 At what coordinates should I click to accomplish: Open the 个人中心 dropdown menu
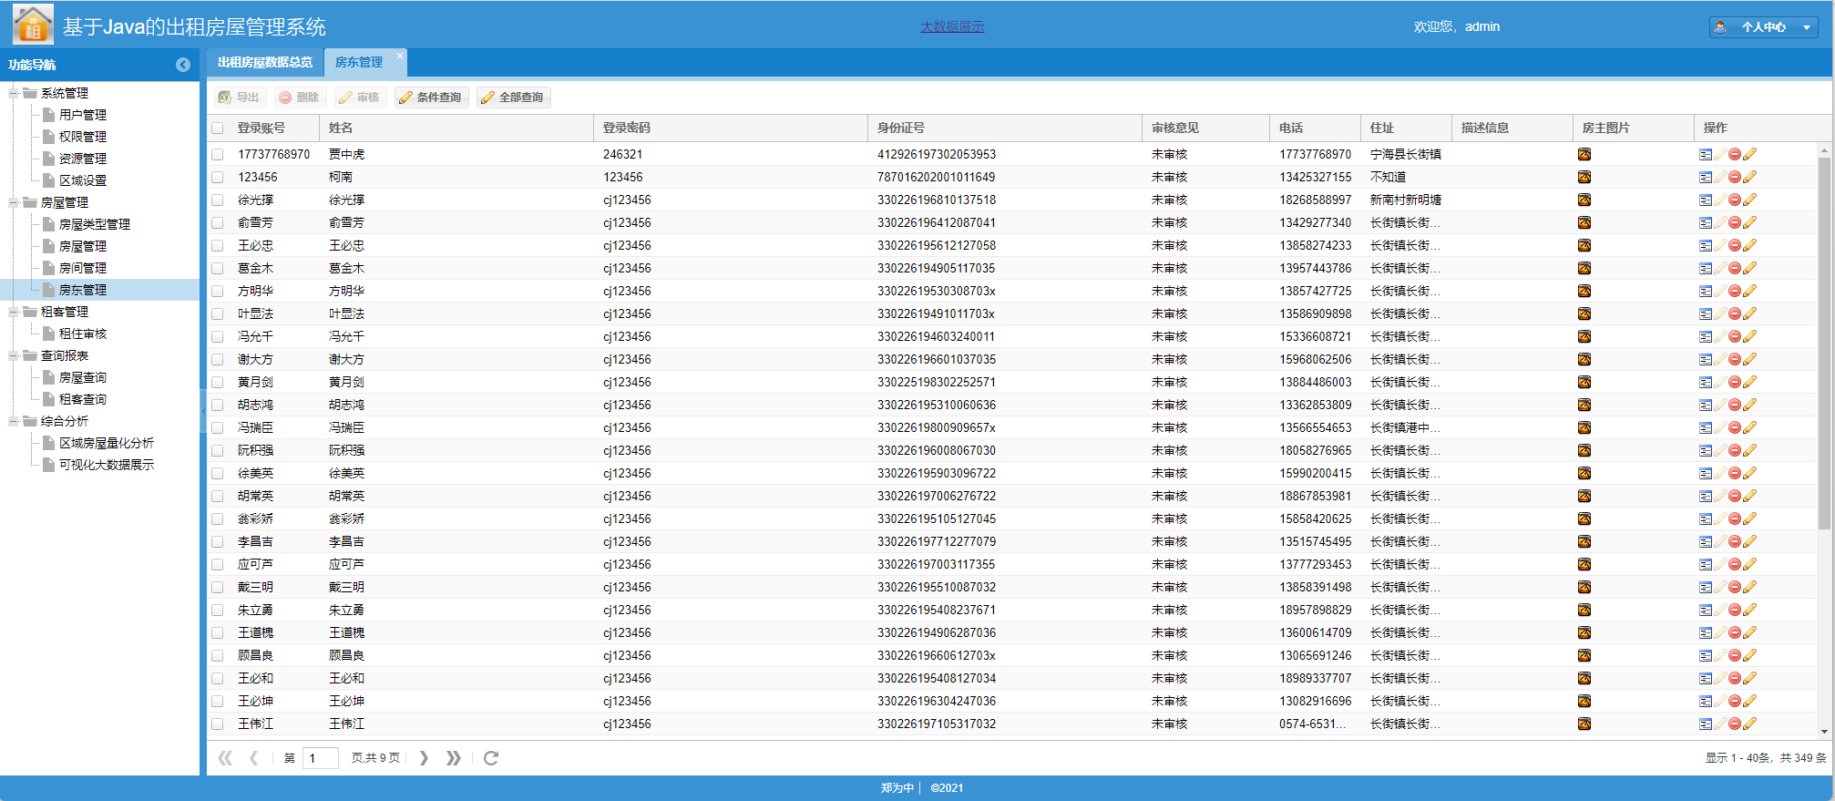point(1763,27)
